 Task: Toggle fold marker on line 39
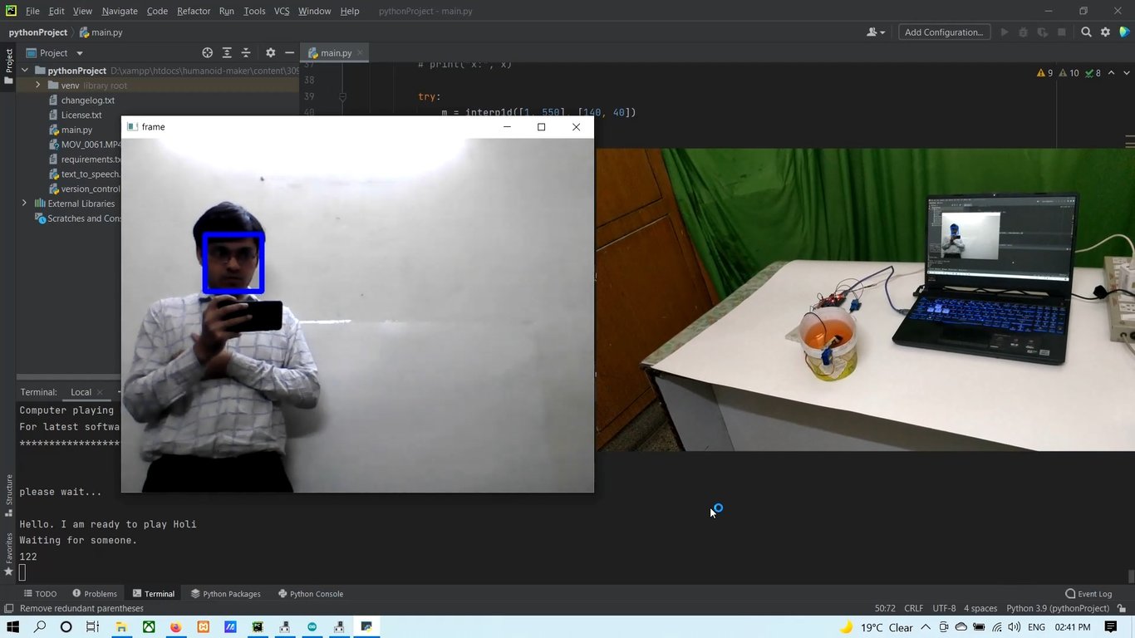(x=342, y=96)
